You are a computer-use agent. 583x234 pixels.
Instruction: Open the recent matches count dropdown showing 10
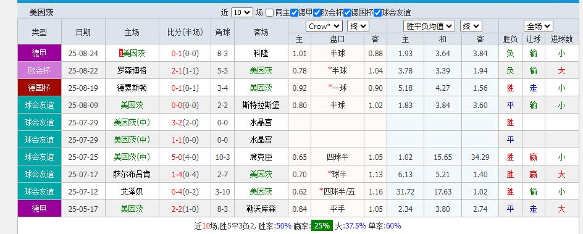pyautogui.click(x=241, y=12)
